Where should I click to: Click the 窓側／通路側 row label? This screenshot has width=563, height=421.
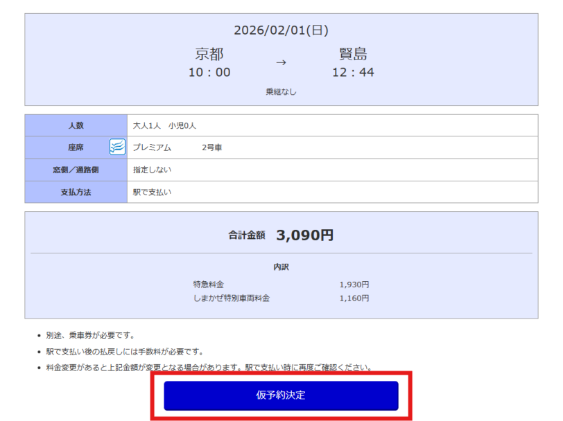[x=76, y=170]
